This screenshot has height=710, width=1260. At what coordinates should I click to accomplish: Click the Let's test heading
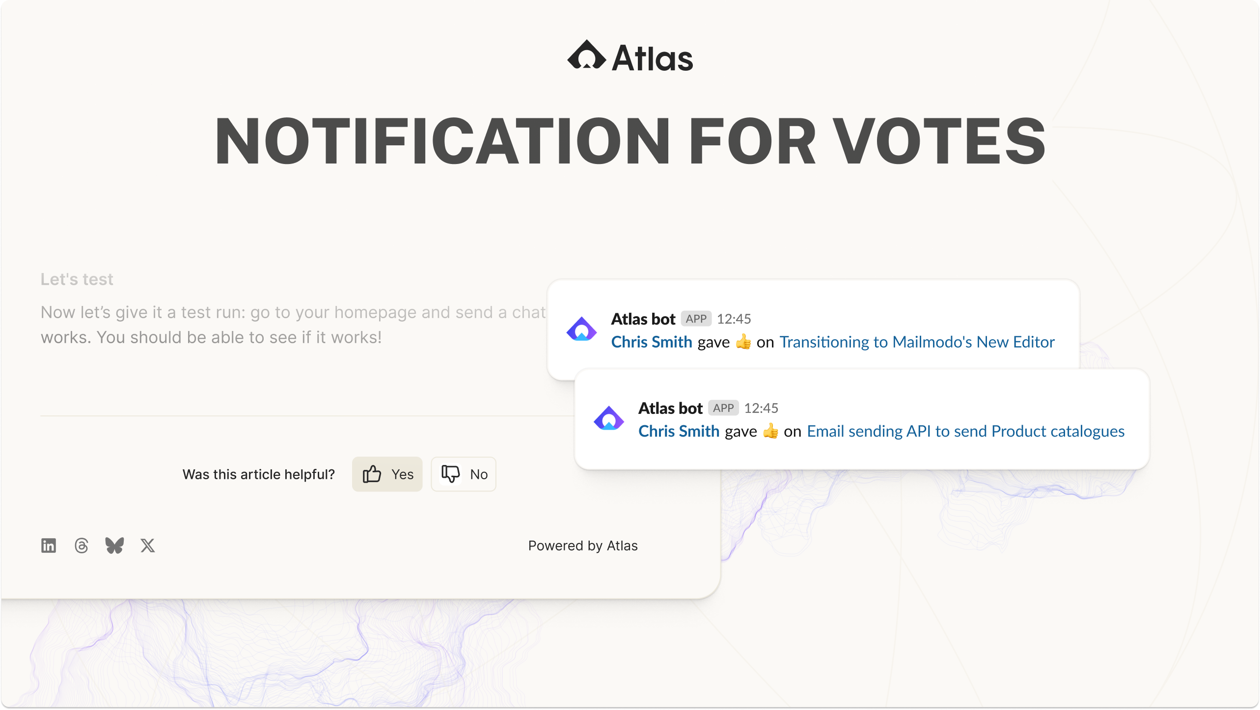(77, 279)
